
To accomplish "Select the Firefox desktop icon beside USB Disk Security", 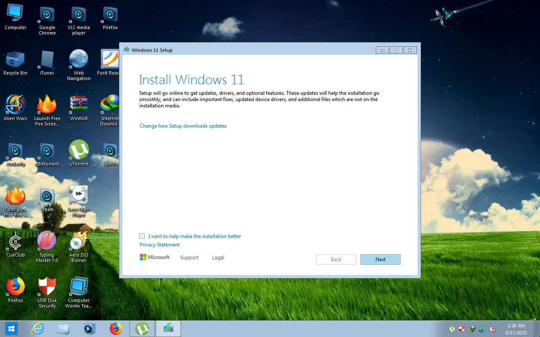I will [x=15, y=290].
